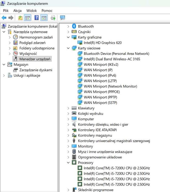The height and width of the screenshot is (192, 170).
Task: Open the Akcja menu
Action: pyautogui.click(x=17, y=11)
